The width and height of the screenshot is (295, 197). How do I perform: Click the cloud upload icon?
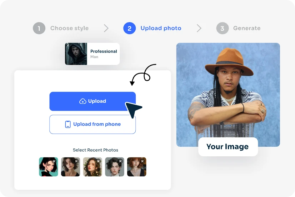pyautogui.click(x=82, y=101)
